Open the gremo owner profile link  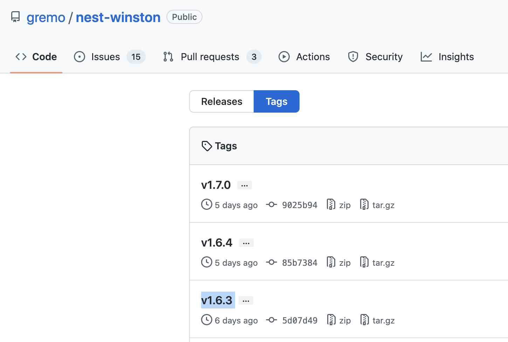point(46,17)
